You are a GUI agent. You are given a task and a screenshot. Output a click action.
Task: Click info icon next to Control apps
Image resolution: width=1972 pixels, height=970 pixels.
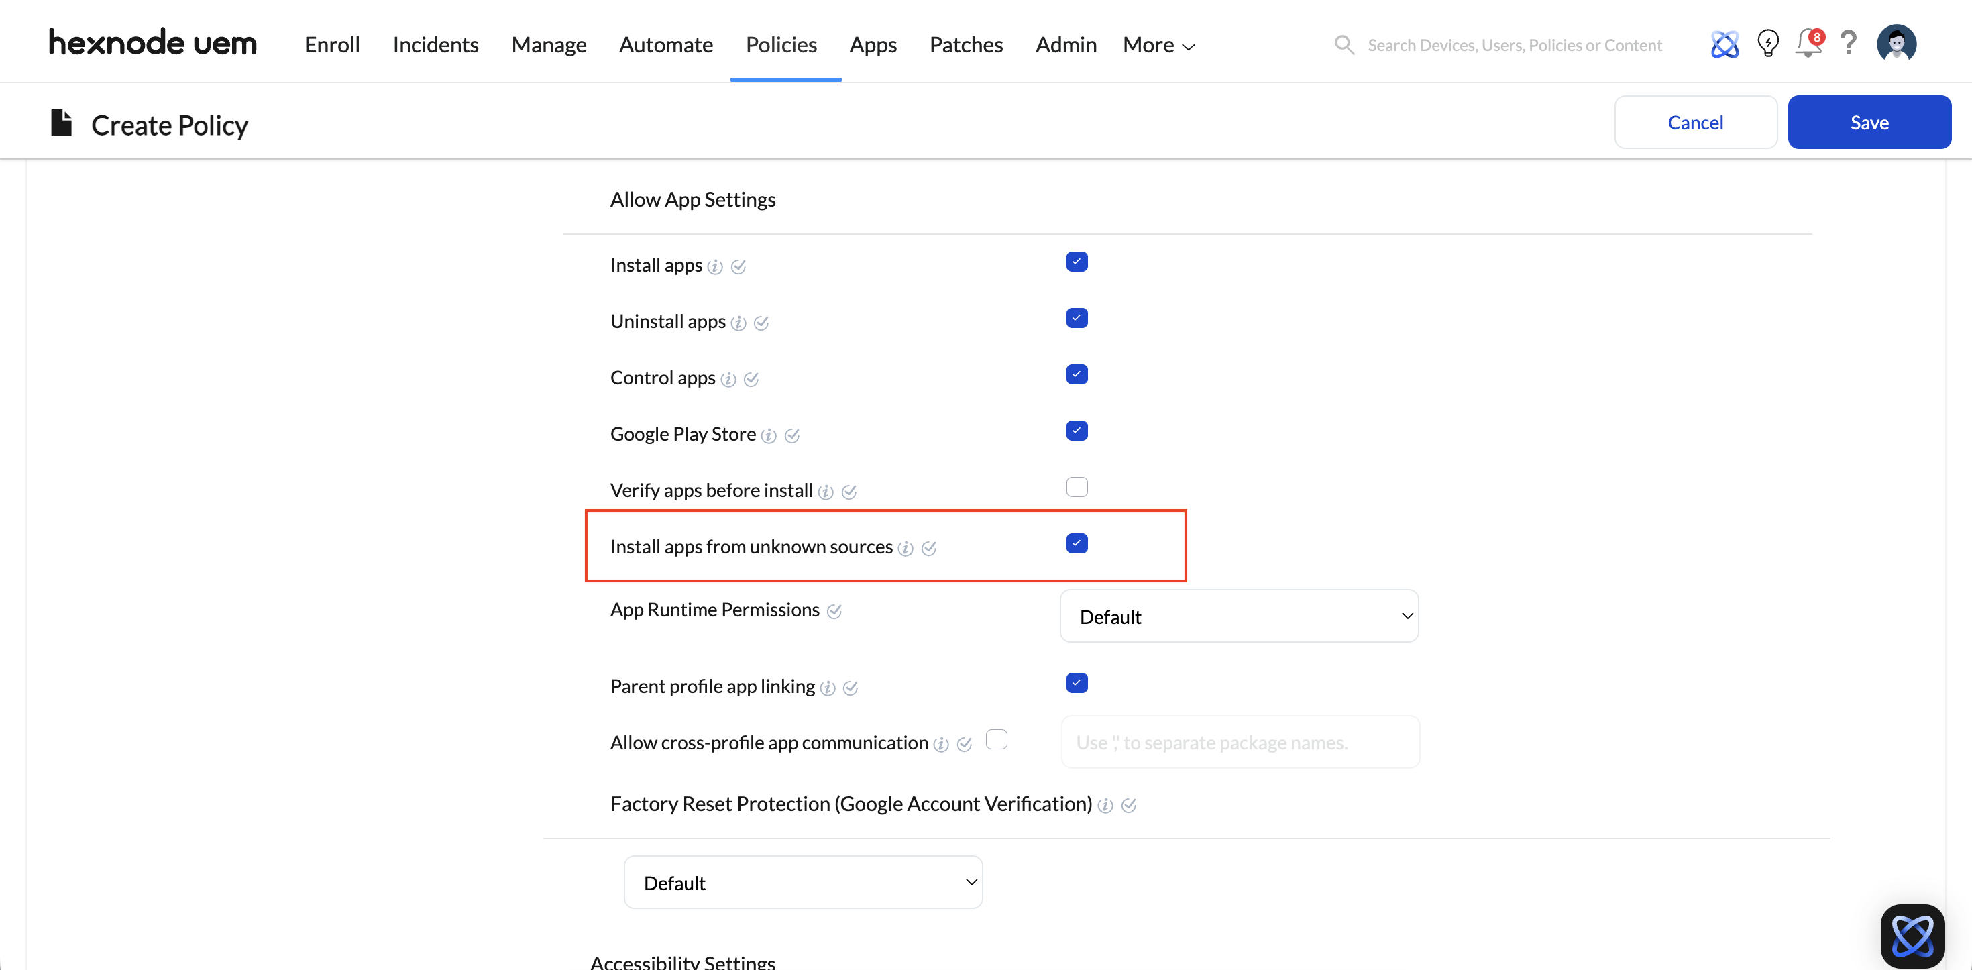pyautogui.click(x=728, y=380)
